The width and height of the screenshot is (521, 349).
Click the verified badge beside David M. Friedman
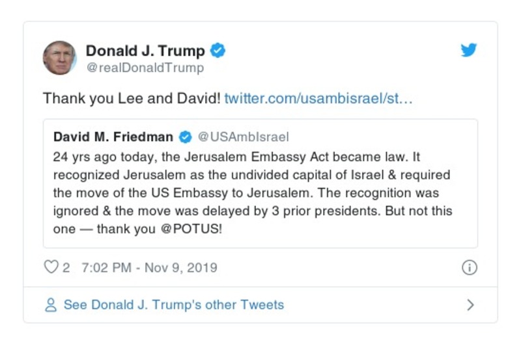185,137
